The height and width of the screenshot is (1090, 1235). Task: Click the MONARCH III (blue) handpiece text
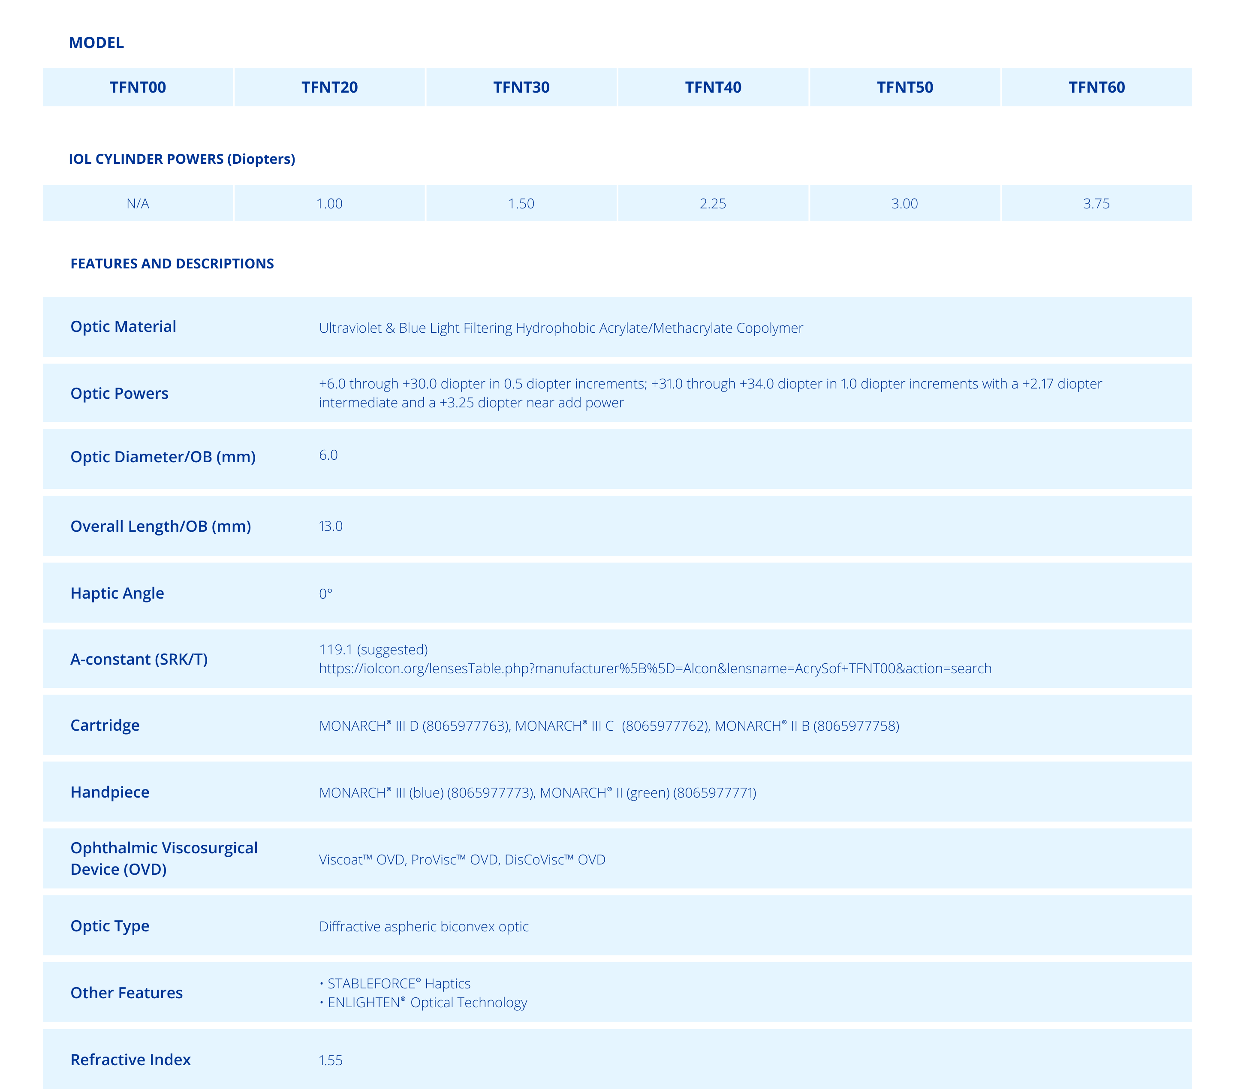[427, 793]
